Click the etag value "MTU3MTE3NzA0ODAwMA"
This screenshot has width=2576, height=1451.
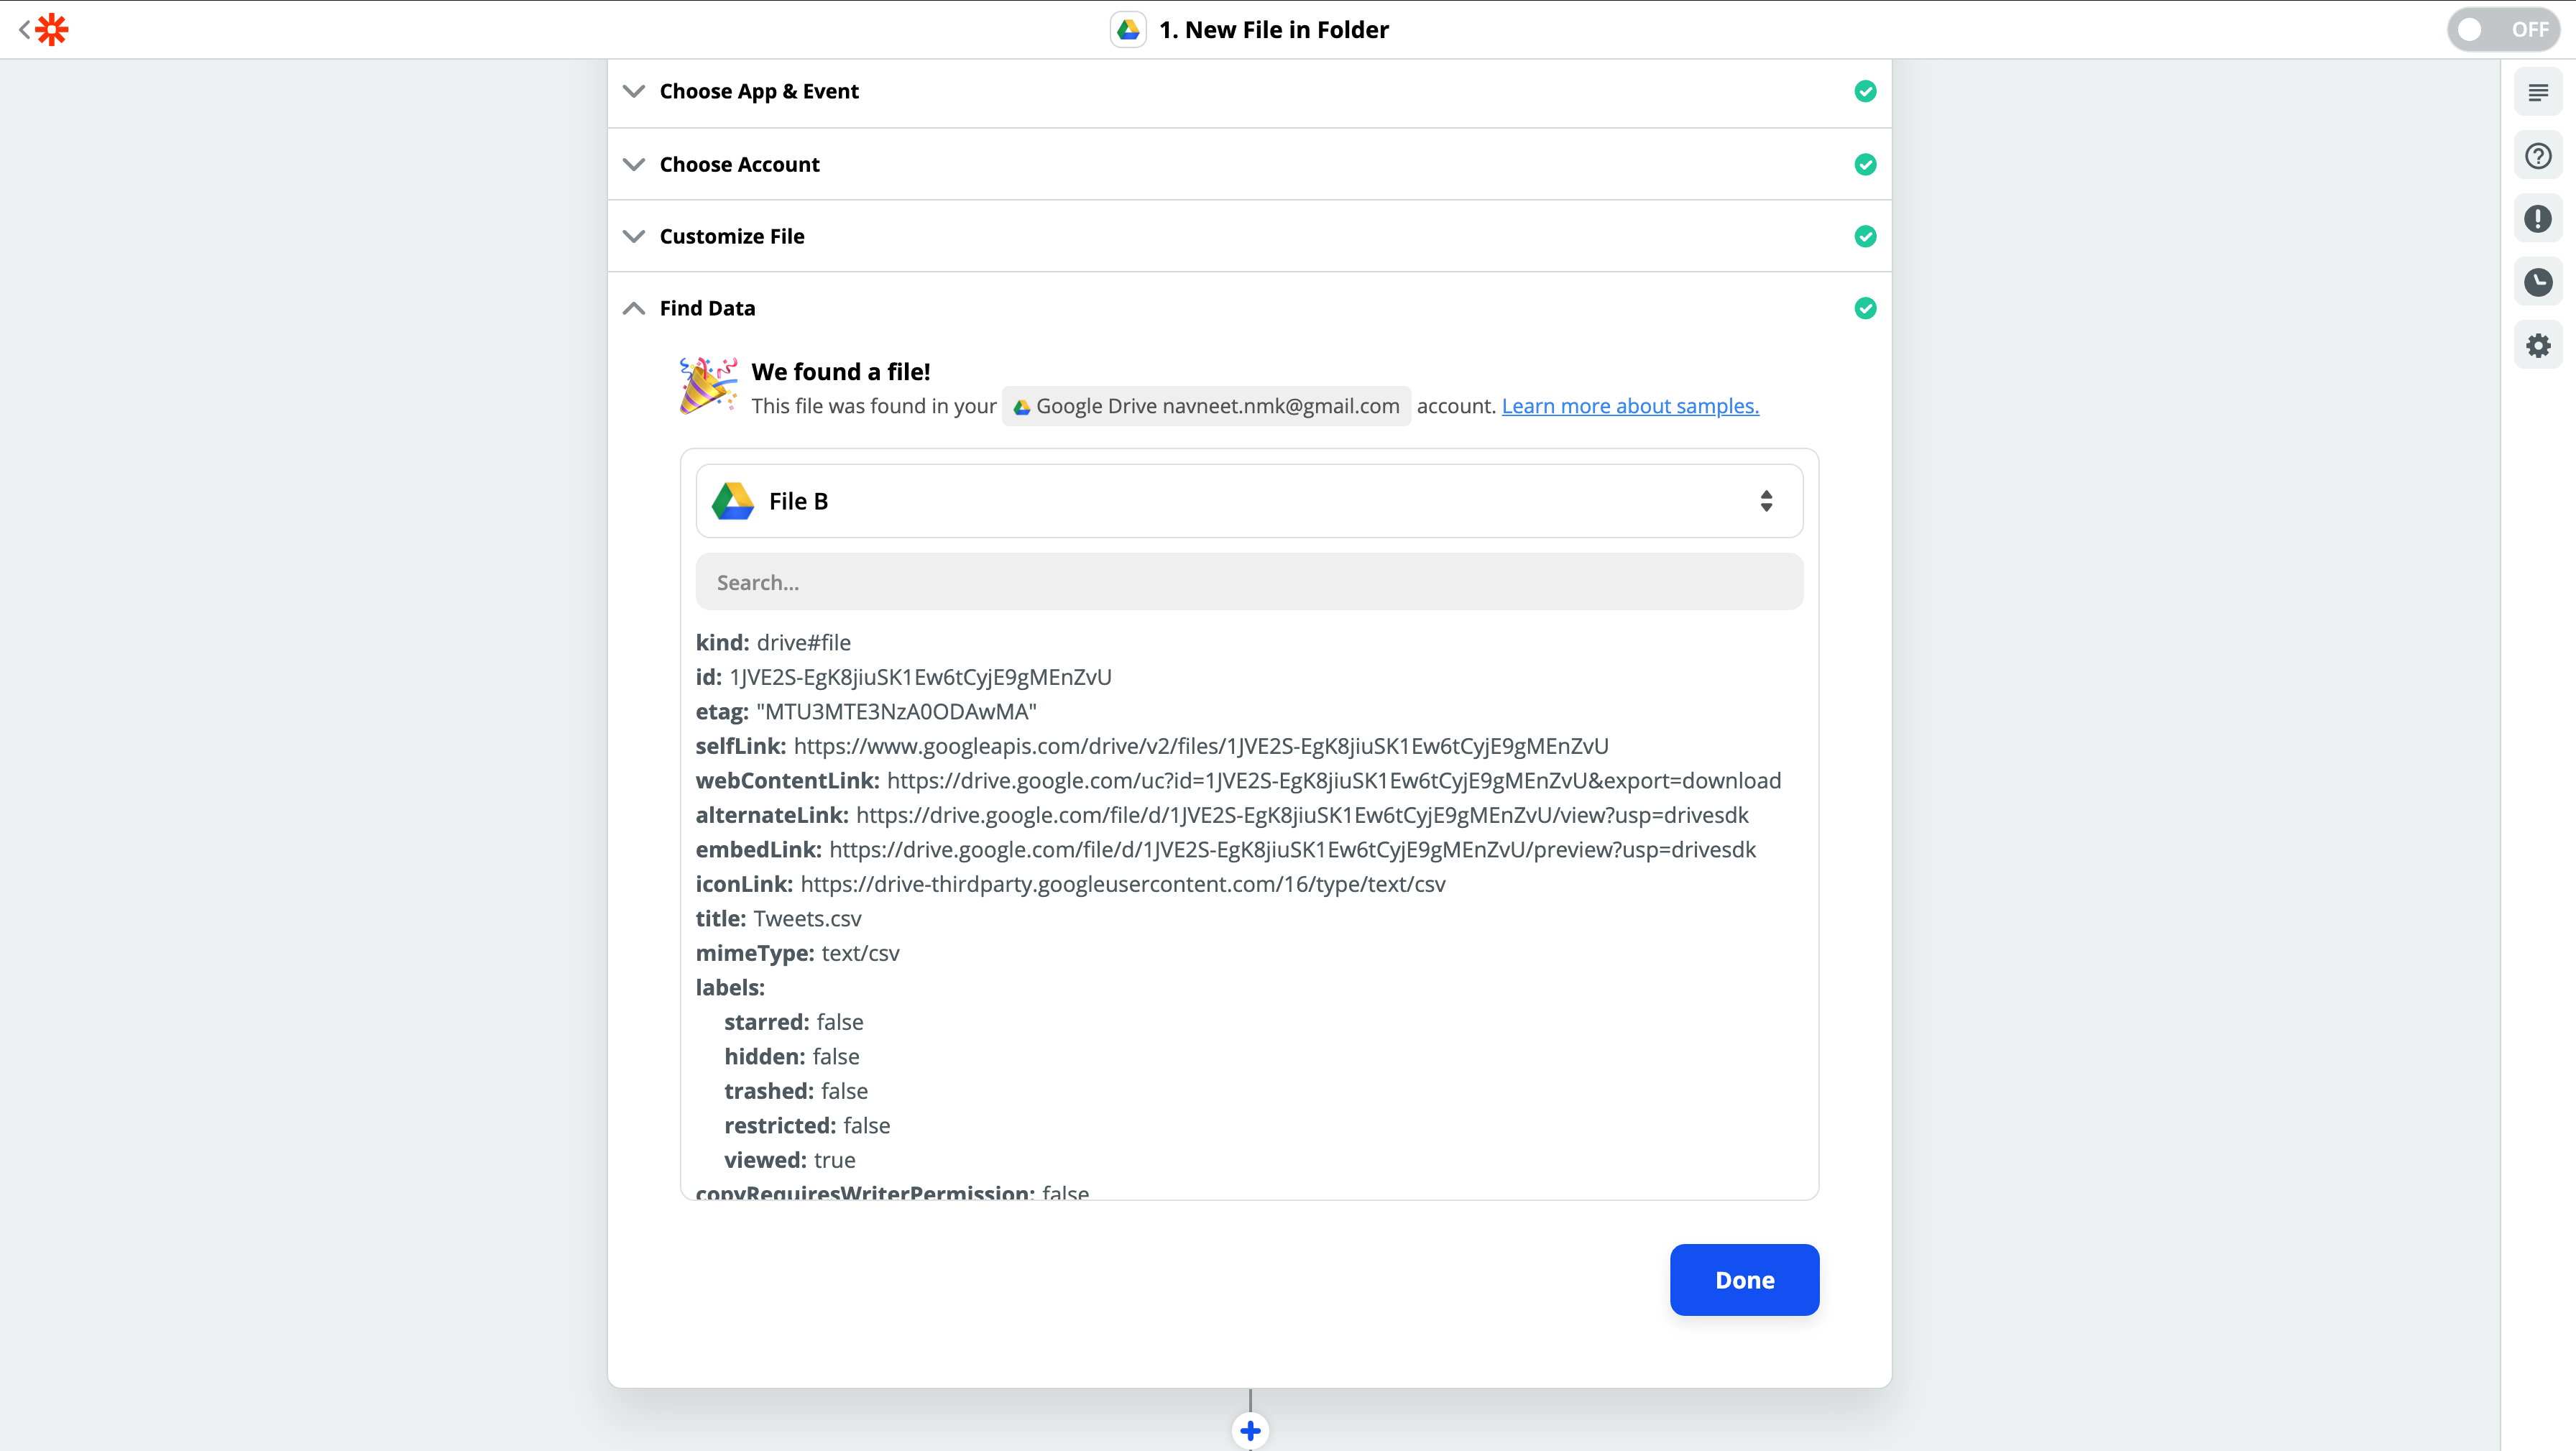pos(896,711)
